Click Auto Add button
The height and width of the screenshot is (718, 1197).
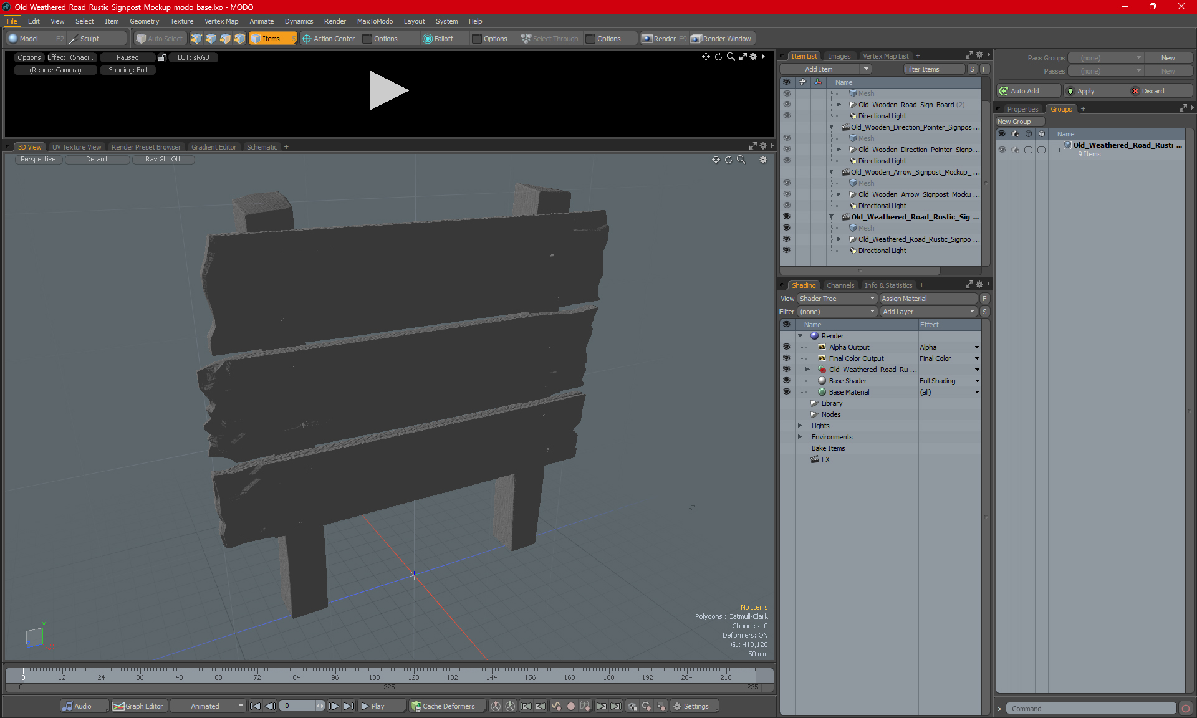coord(1028,91)
